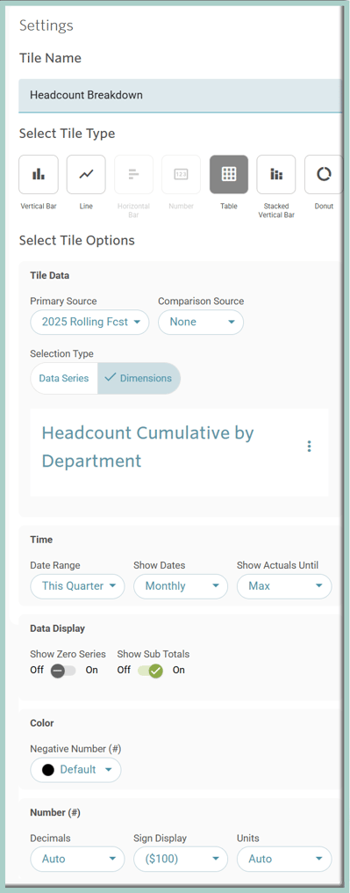Screen dimensions: 350x893
Task: Click the Tile Name input field
Action: click(x=180, y=95)
